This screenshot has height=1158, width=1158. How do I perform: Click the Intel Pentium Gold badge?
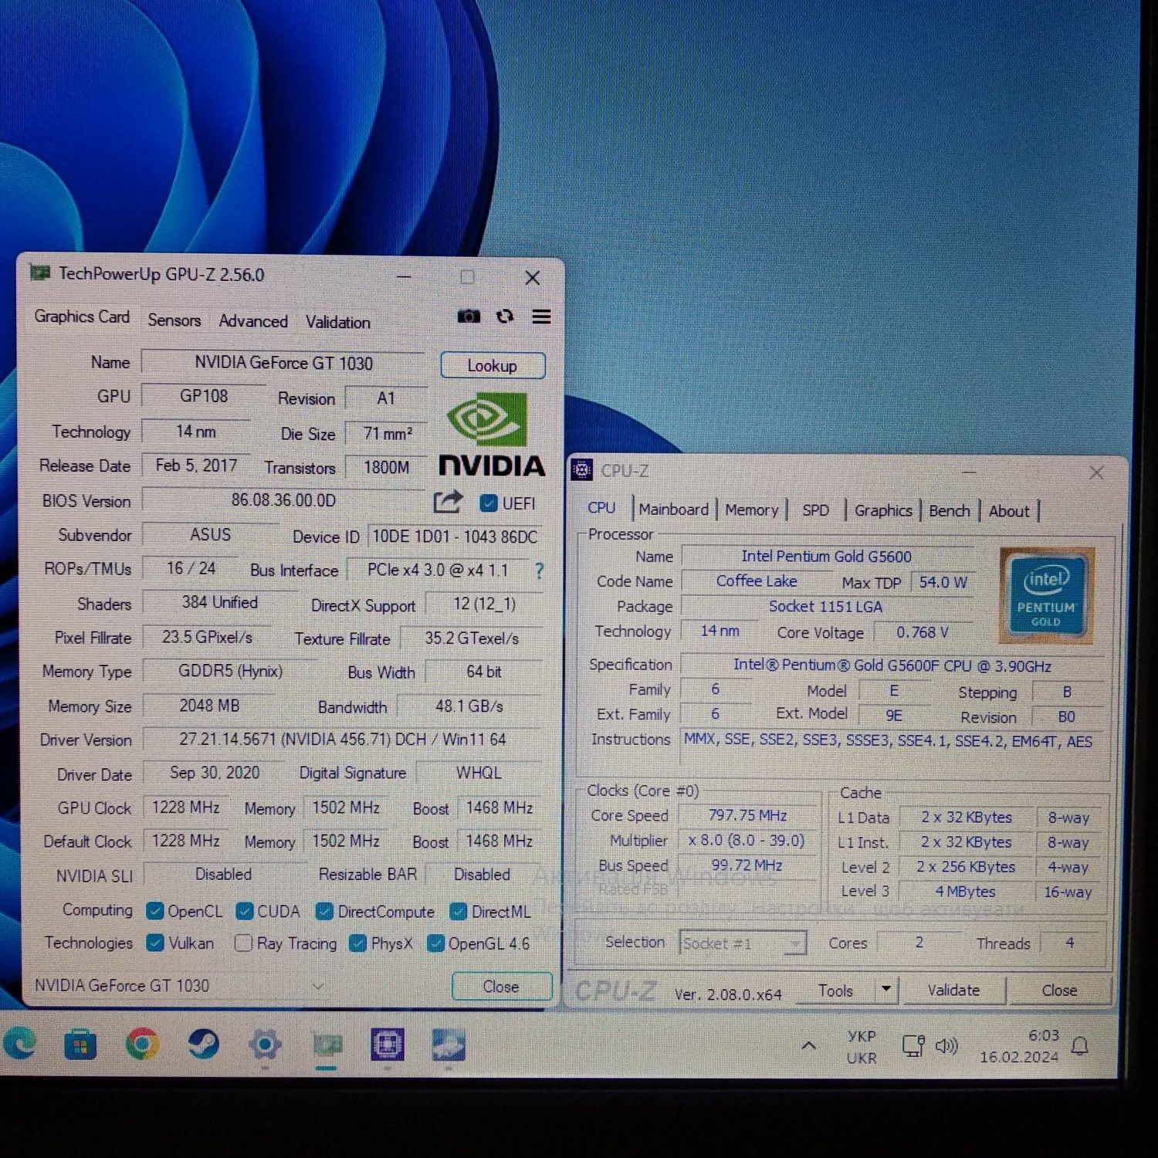[1046, 595]
